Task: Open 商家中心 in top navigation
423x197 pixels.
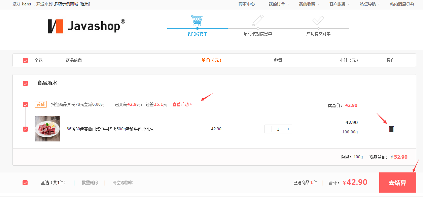Action: 247,4
